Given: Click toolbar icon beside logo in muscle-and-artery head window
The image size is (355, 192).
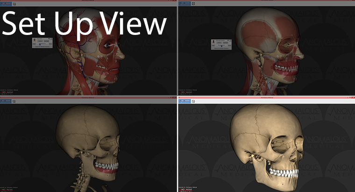Looking at the screenshot, I should click(x=15, y=4).
